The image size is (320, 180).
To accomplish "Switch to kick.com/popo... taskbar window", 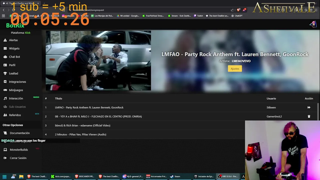I will (x=61, y=176).
